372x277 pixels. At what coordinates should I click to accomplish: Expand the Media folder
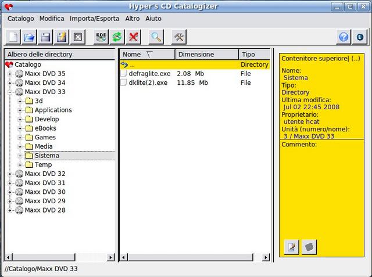tap(20, 147)
